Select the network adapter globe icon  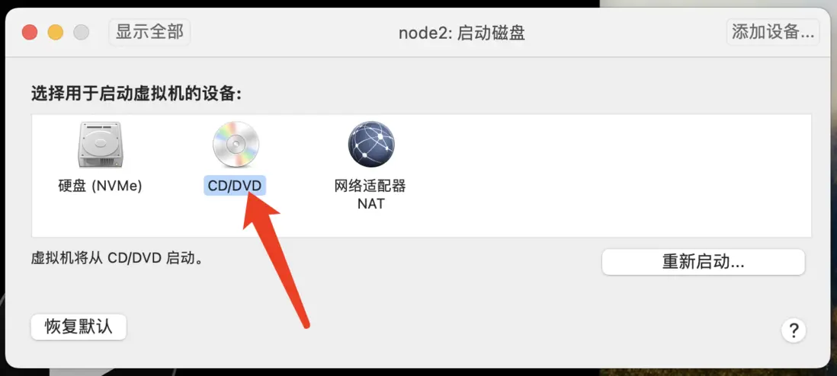click(371, 145)
